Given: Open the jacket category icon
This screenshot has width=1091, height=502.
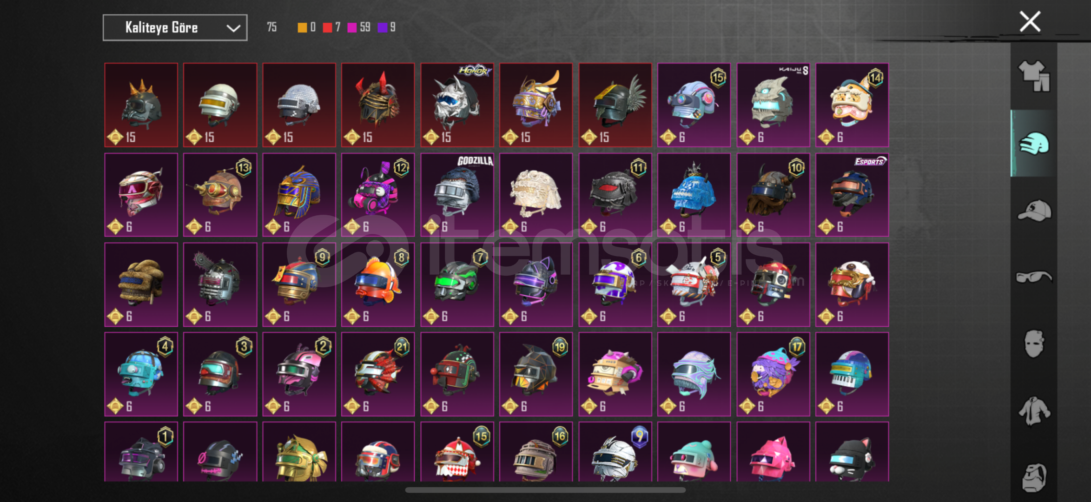Looking at the screenshot, I should (x=1034, y=411).
